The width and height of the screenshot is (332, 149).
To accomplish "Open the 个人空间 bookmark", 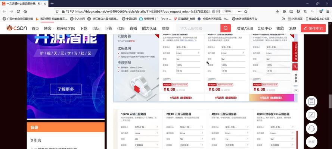I will pos(77,19).
